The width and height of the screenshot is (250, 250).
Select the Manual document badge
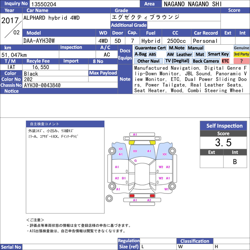pos(196,48)
